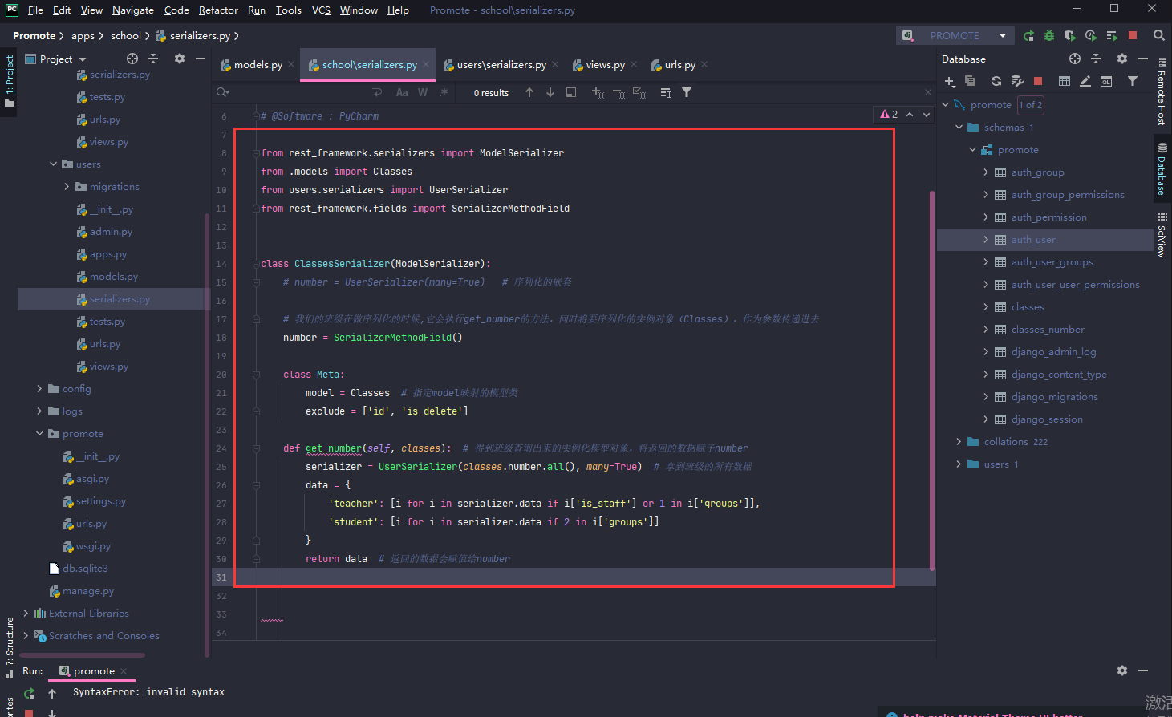Profile the PROMOTE configuration
This screenshot has height=717, width=1172.
coord(1091,35)
